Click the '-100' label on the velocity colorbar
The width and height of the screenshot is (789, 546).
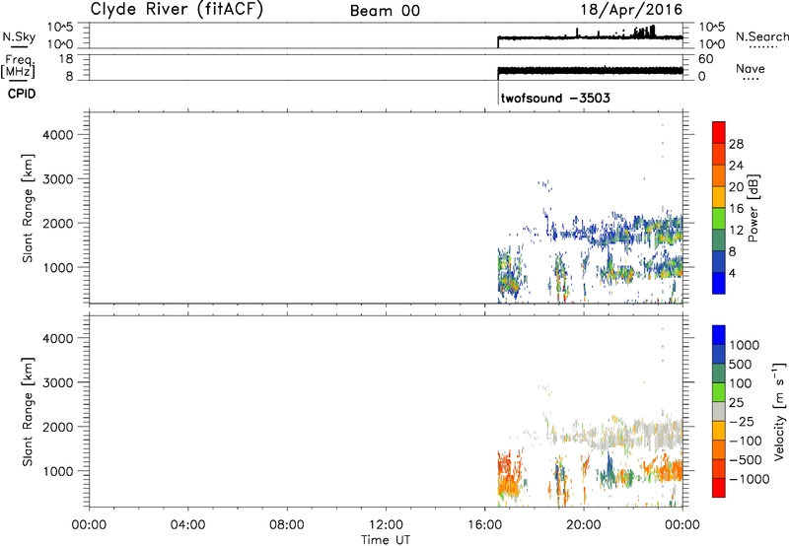coord(746,441)
